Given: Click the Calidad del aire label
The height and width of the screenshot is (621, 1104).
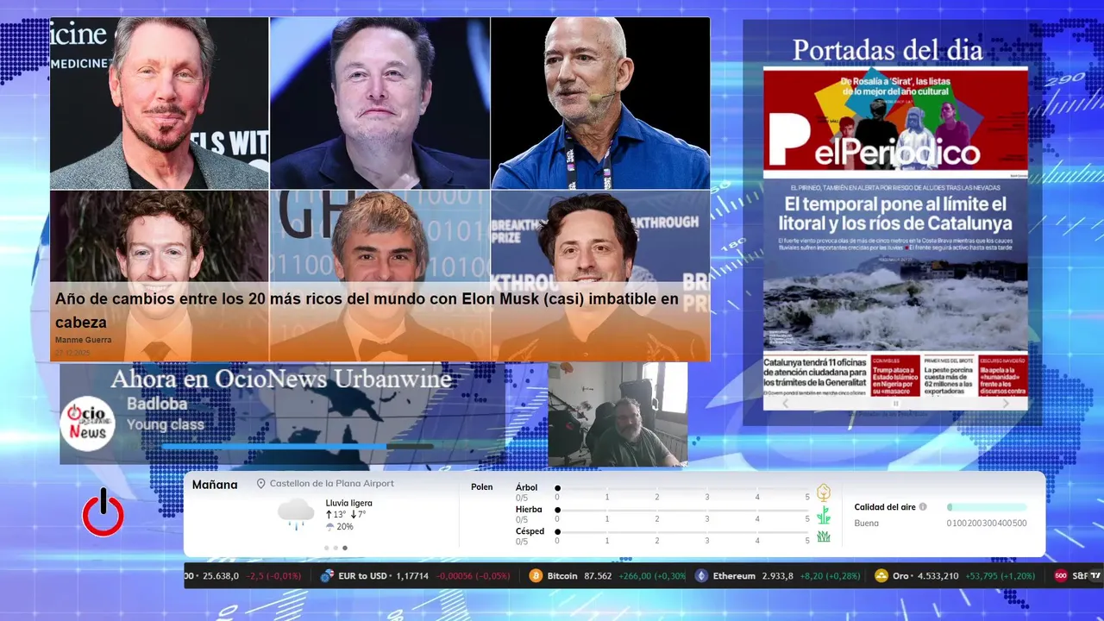Looking at the screenshot, I should click(885, 507).
